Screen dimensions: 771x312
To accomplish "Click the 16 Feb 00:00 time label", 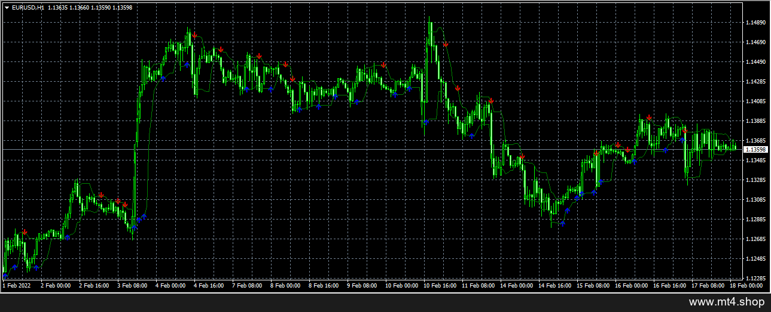I will pyautogui.click(x=632, y=286).
